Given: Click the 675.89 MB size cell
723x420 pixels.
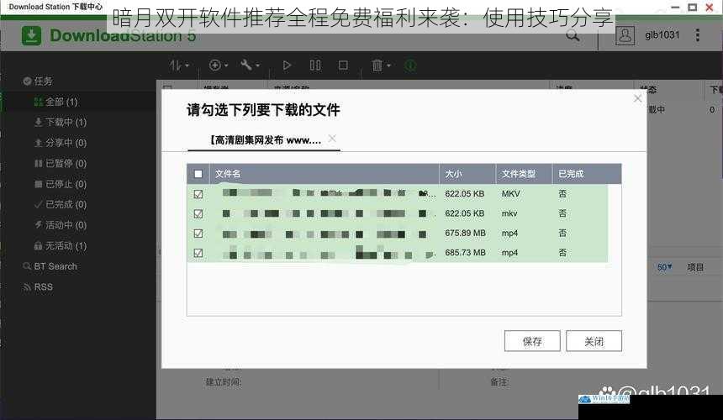Looking at the screenshot, I should [x=465, y=233].
